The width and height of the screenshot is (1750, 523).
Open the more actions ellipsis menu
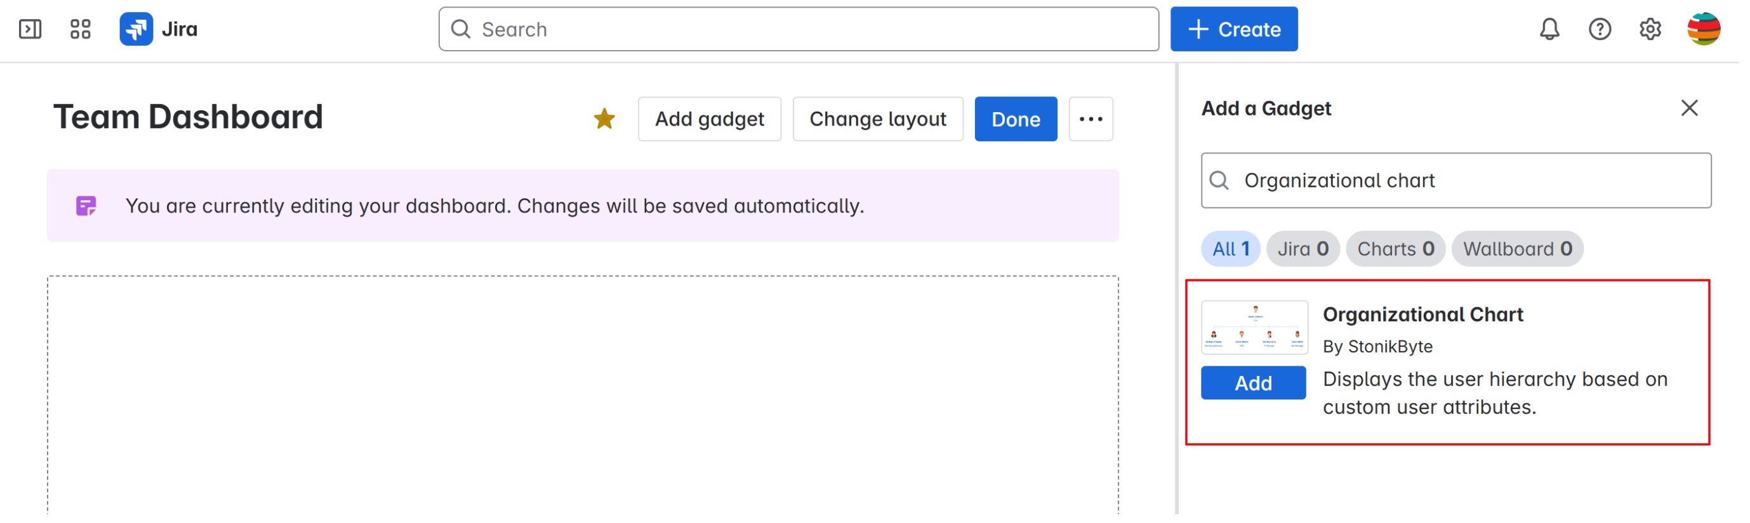(1090, 119)
